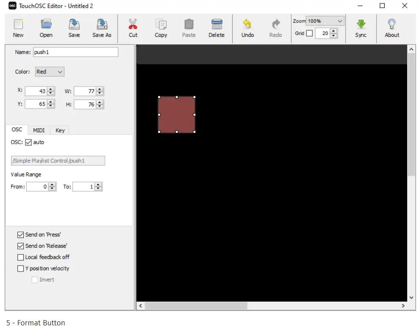Click the H value field showing 76
The image size is (419, 330).
85,104
